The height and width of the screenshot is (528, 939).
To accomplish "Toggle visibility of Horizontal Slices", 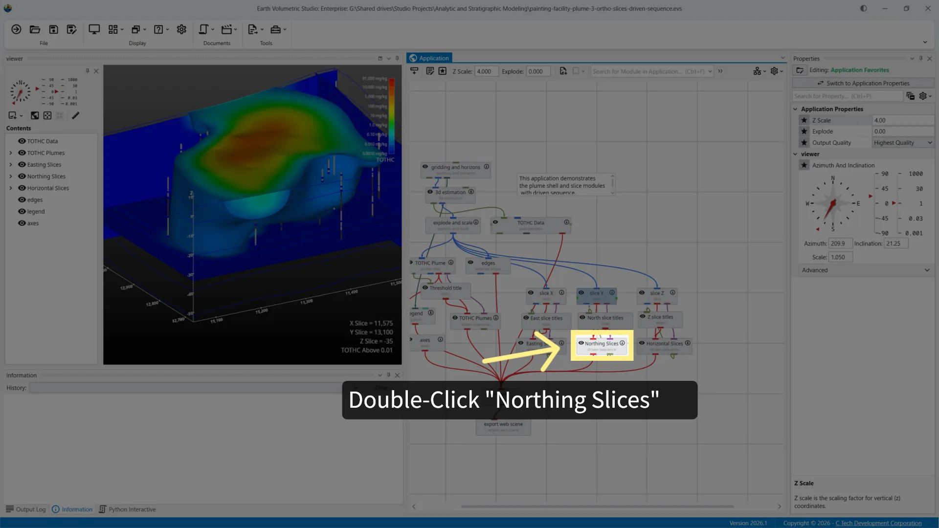I will (22, 188).
